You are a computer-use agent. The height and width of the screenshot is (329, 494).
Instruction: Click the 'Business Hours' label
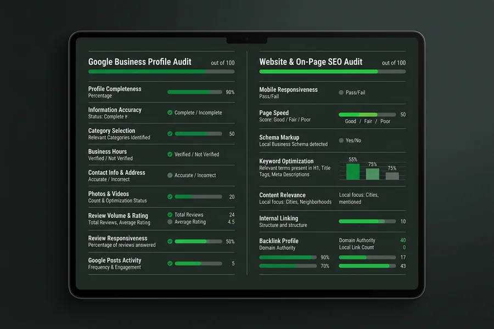(108, 151)
